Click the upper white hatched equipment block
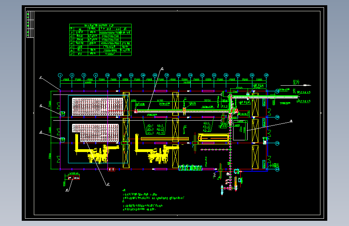349x226 pixels. [98, 107]
